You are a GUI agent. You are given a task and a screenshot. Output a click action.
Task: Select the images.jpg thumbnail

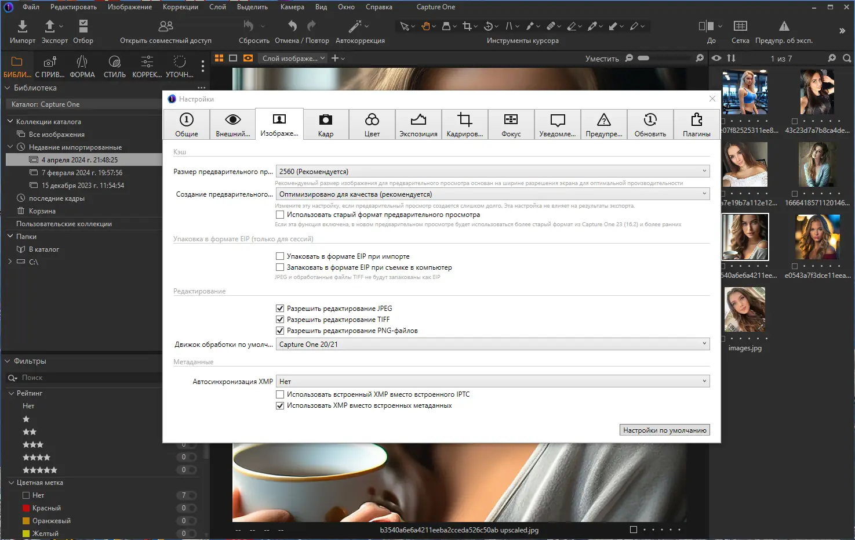click(745, 310)
